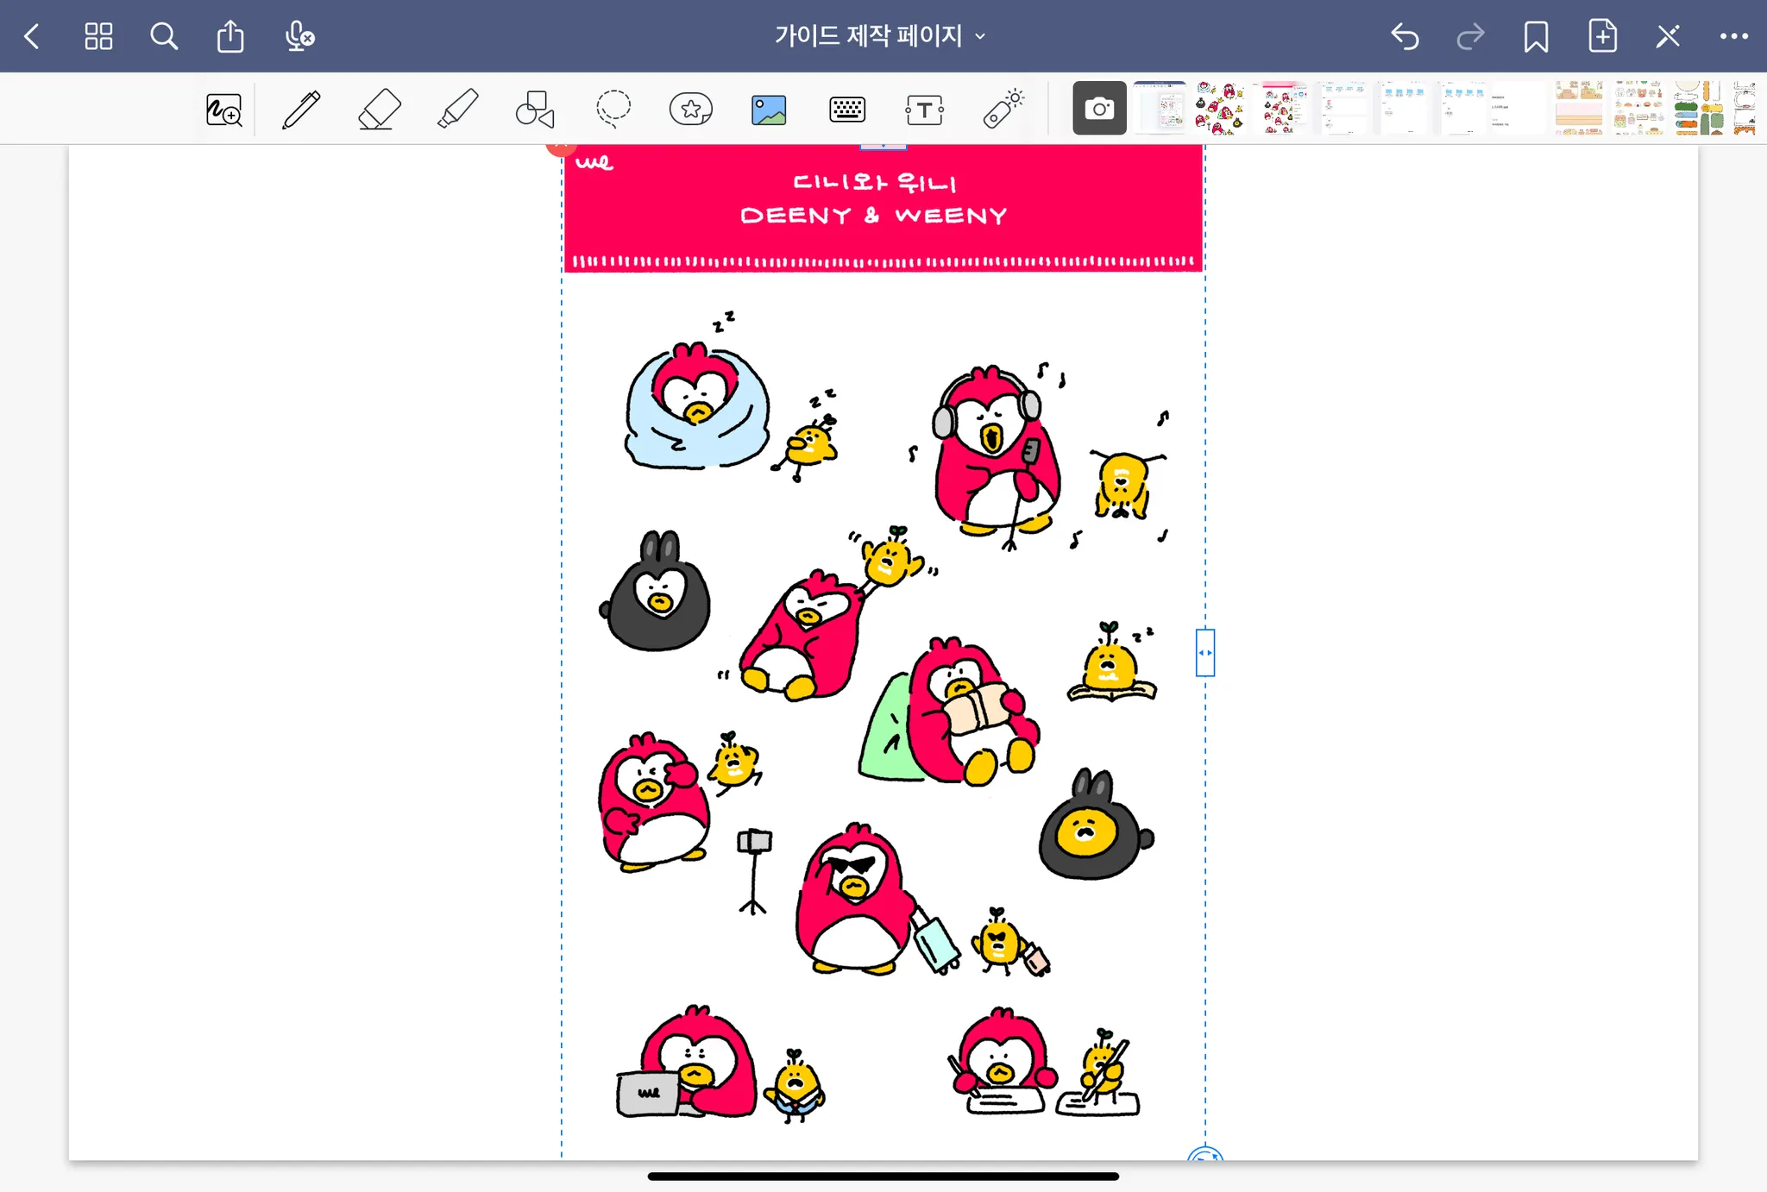This screenshot has width=1767, height=1192.
Task: Open camera to take a photo
Action: click(1099, 109)
